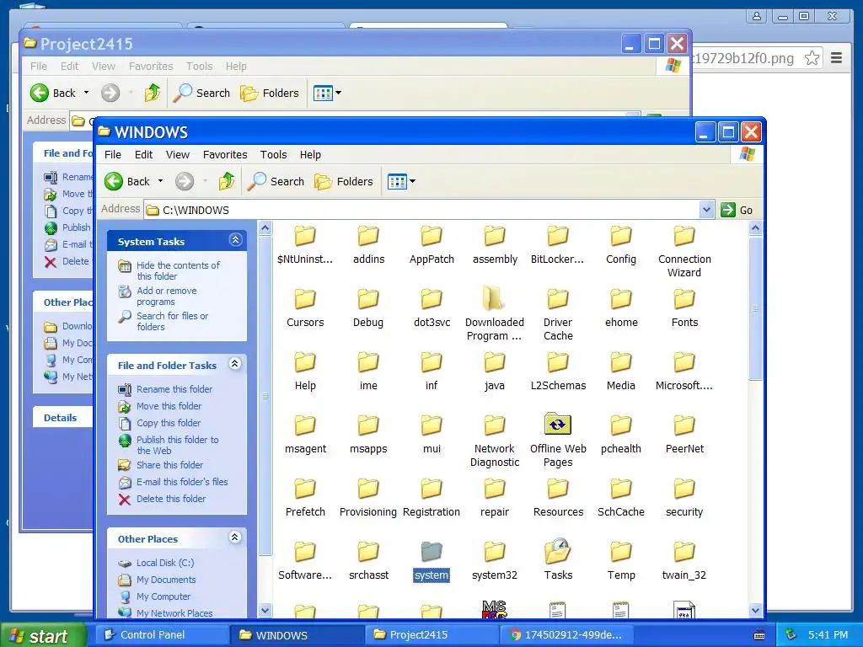Click the Go button
863x647 pixels.
coord(737,210)
